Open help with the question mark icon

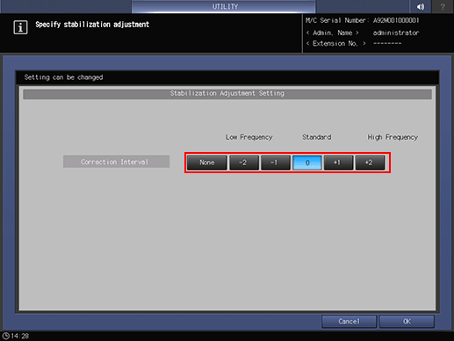click(x=443, y=6)
